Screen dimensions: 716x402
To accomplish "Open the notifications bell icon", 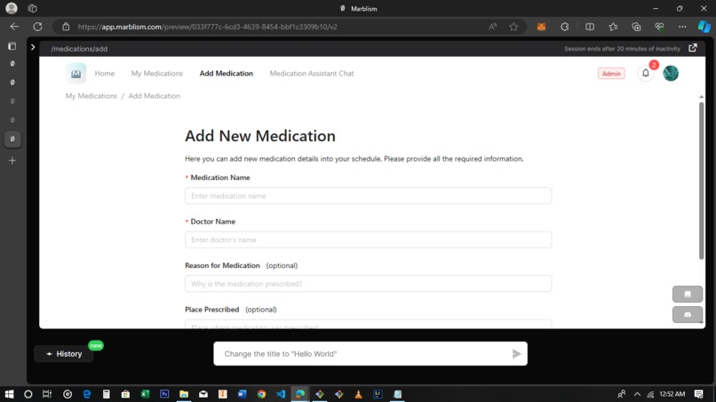I will tap(645, 73).
